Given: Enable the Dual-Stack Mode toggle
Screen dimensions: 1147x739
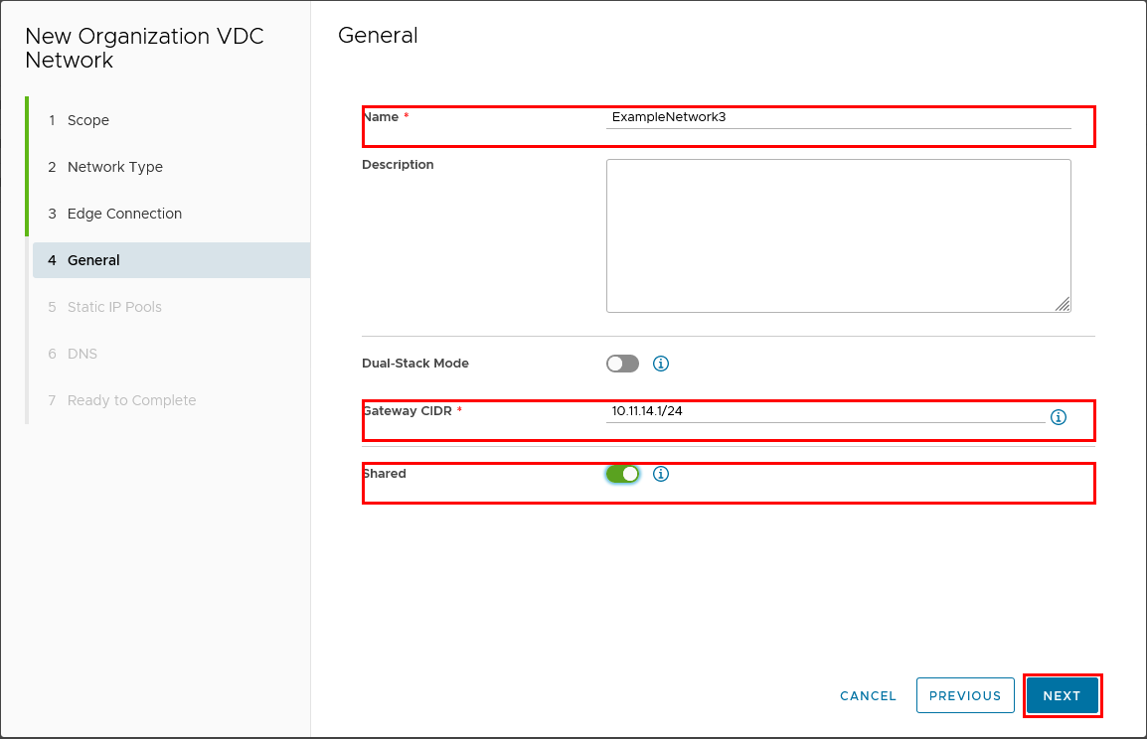Looking at the screenshot, I should point(623,364).
